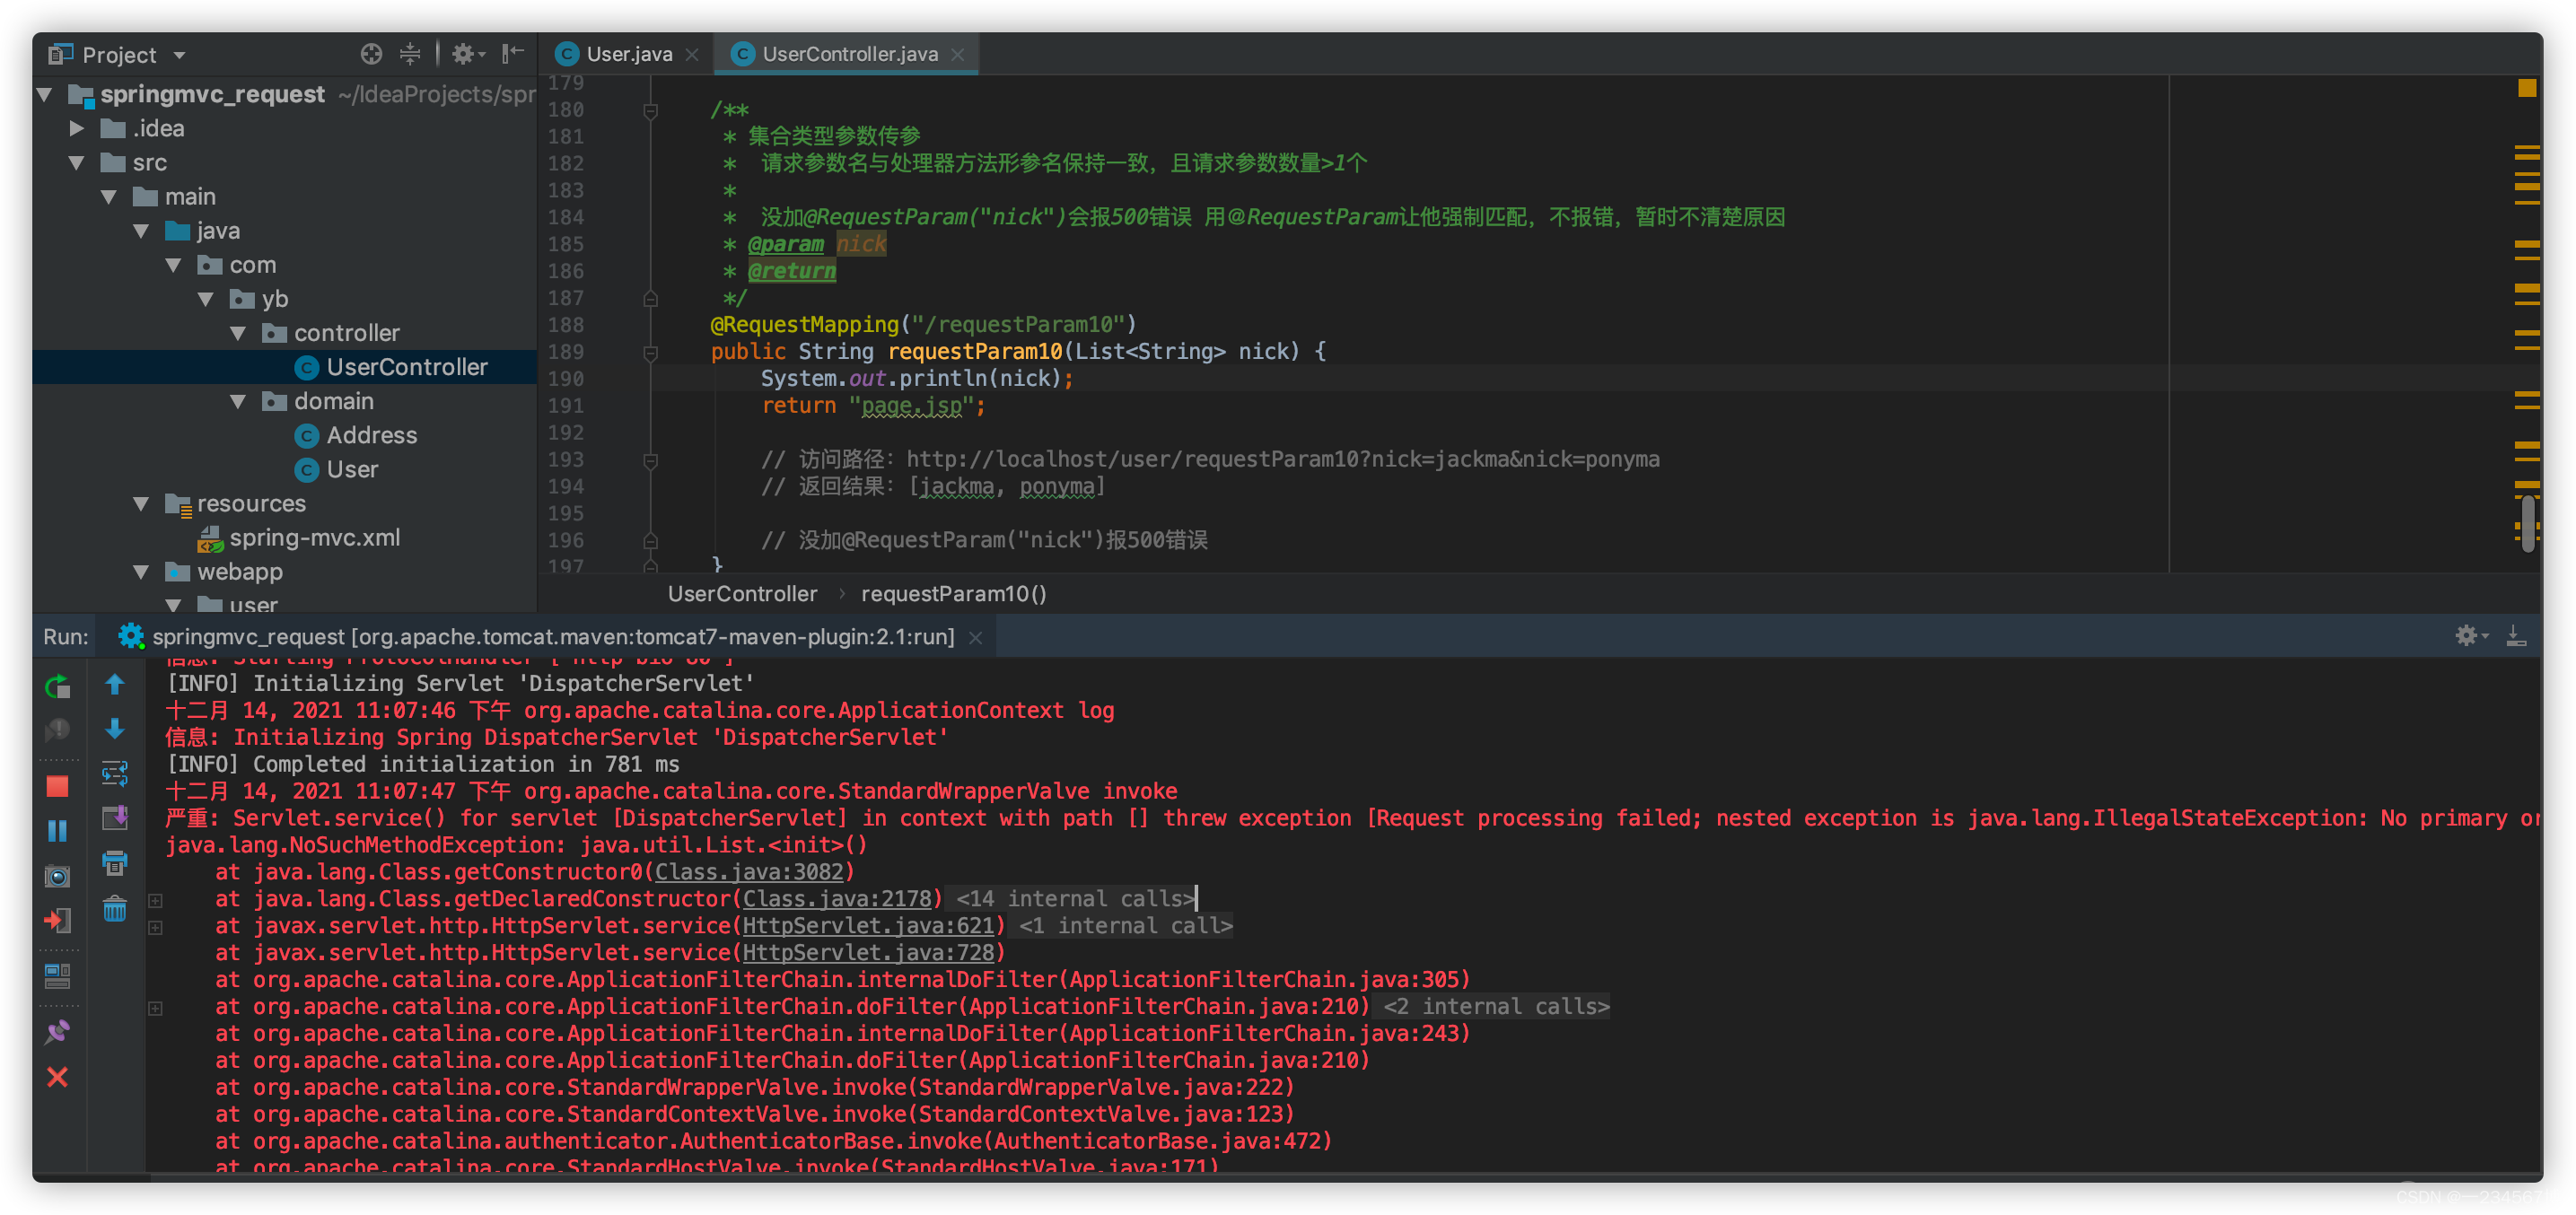
Task: Expand the '<14 internal calls>' stack frames
Action: [156, 900]
